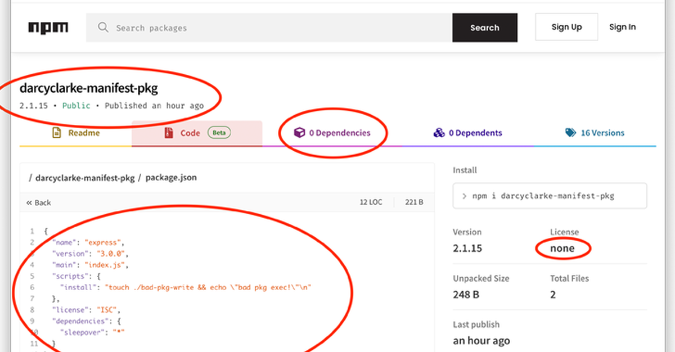Show the 16 Versions tab
The image size is (675, 352).
(602, 133)
